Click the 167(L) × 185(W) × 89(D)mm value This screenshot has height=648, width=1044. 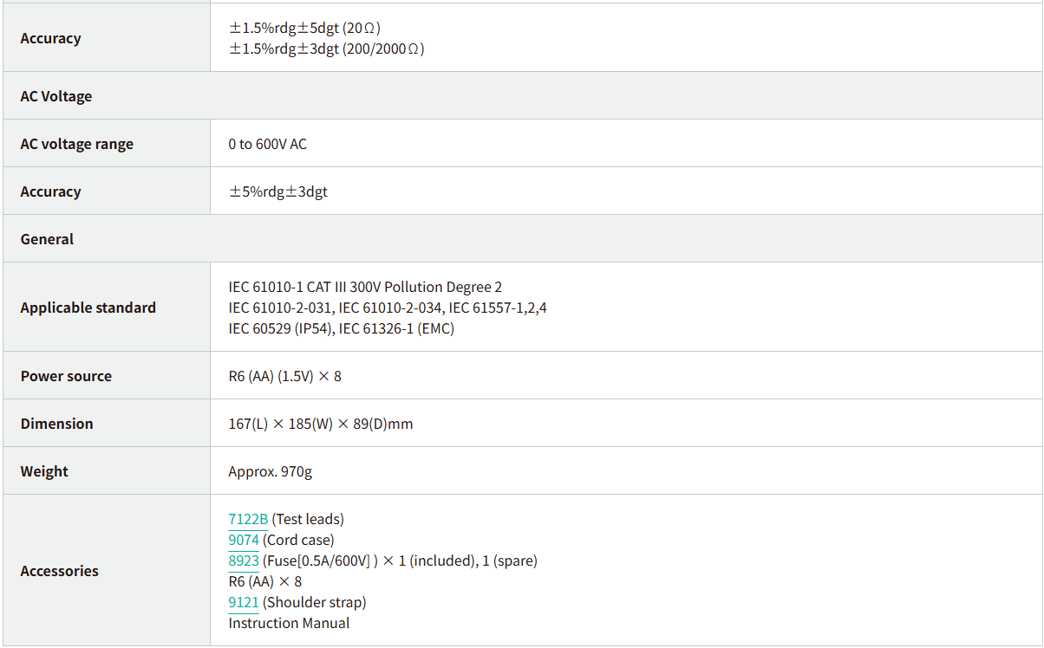(x=320, y=424)
